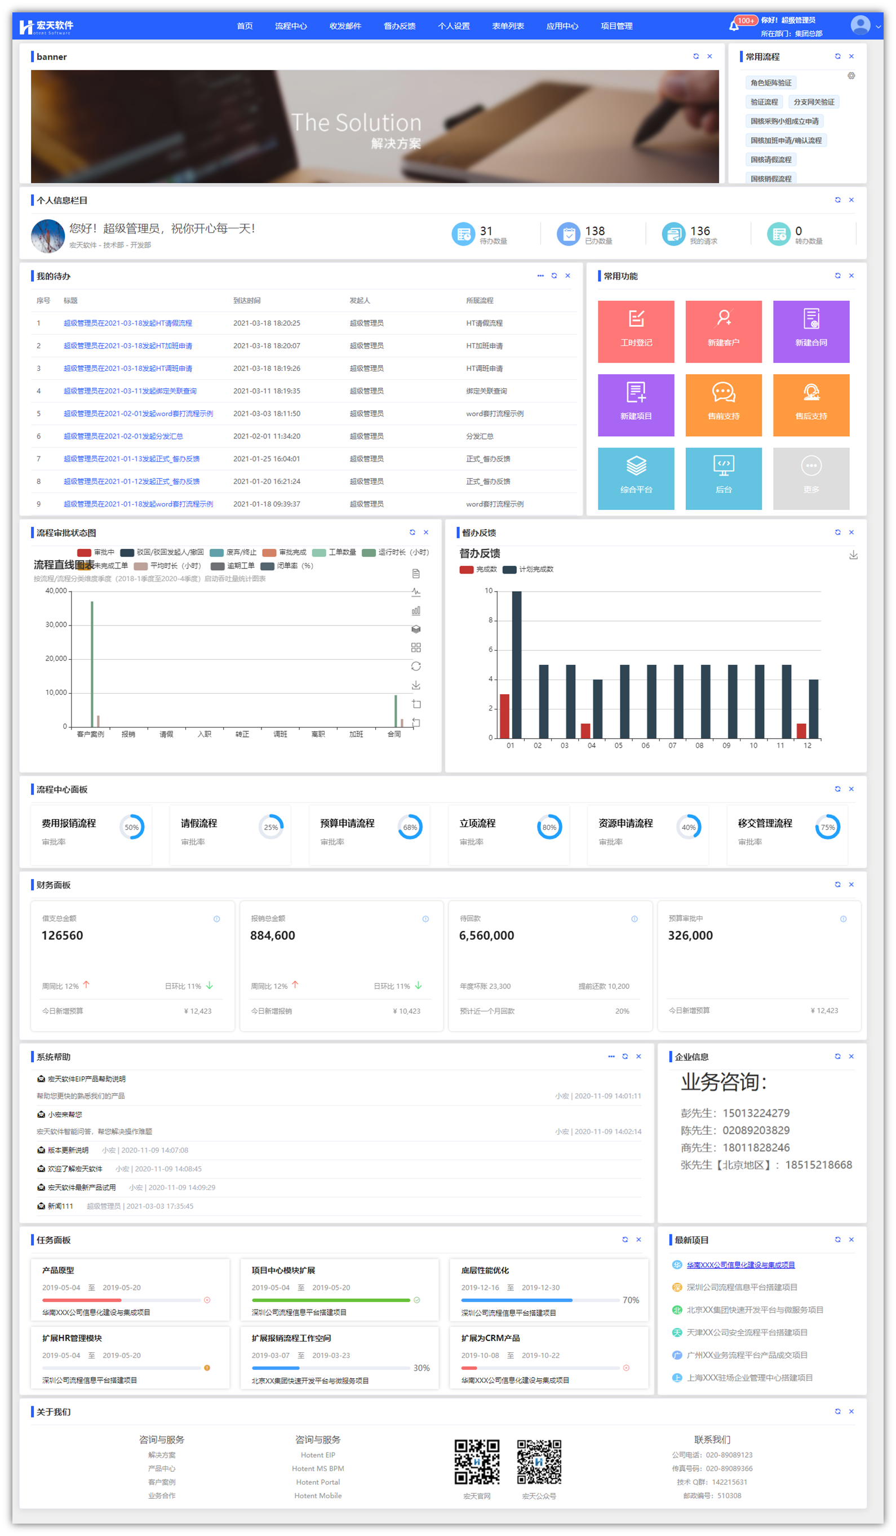Open the 新建合同 tile
896x1536 pixels.
pyautogui.click(x=811, y=331)
